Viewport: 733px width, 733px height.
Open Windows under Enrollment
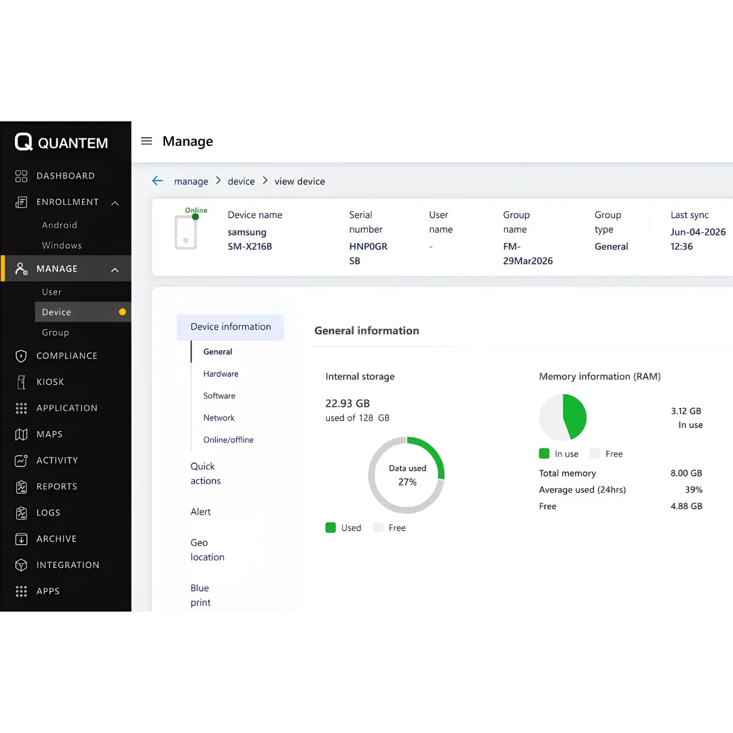pos(62,246)
